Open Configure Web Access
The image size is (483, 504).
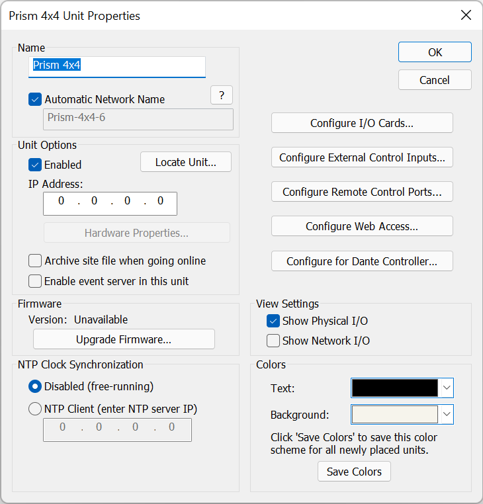coord(362,226)
